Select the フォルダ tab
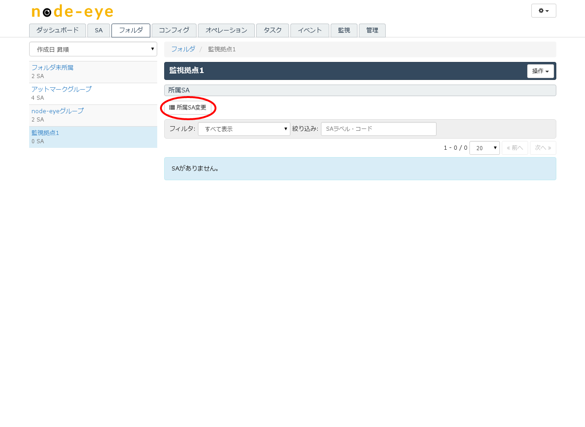This screenshot has height=427, width=585. (x=131, y=30)
